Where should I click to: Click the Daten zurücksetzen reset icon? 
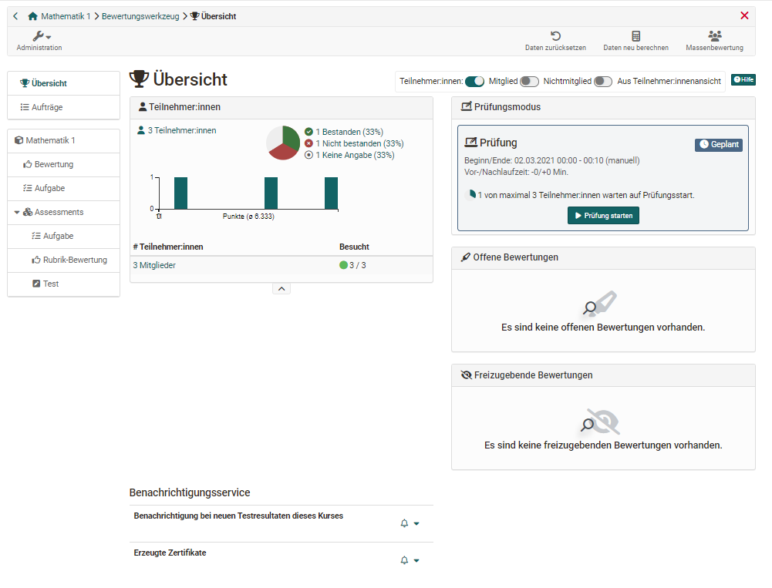coord(555,36)
